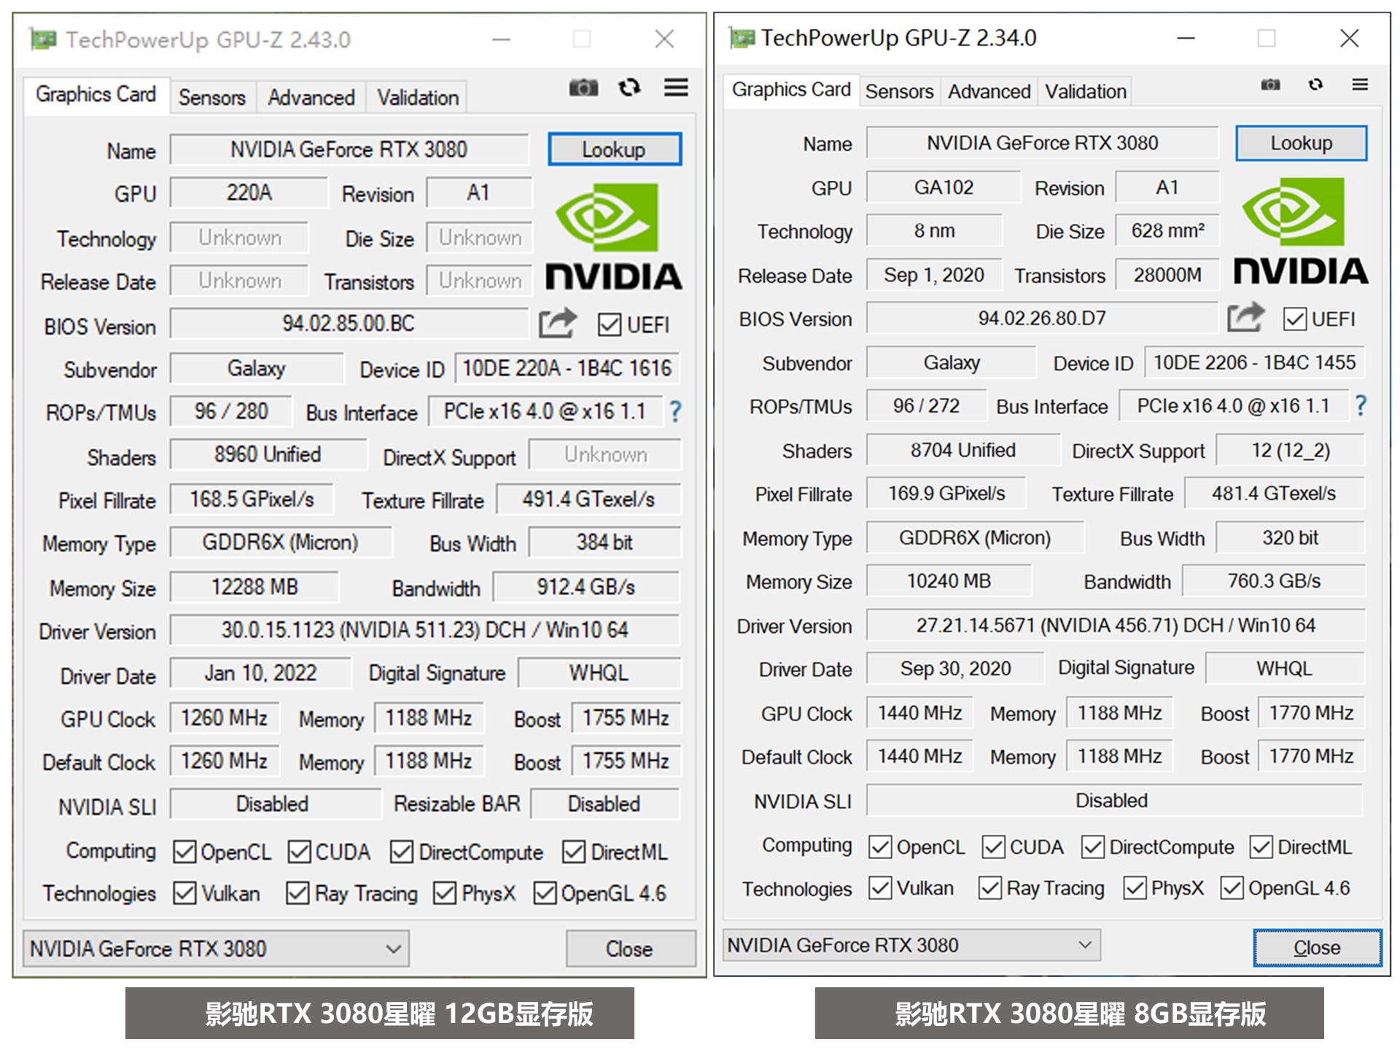Click the Release Date value Sep 1, 2020

934,275
